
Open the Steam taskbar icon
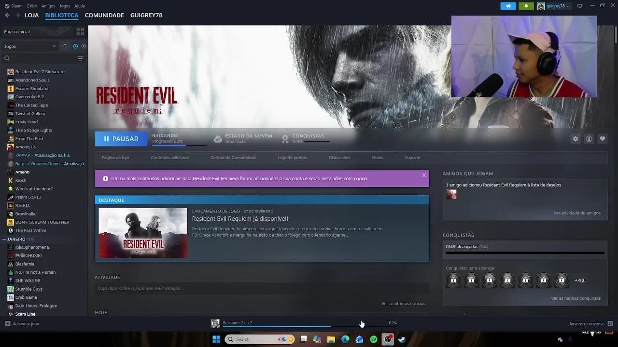[402, 339]
